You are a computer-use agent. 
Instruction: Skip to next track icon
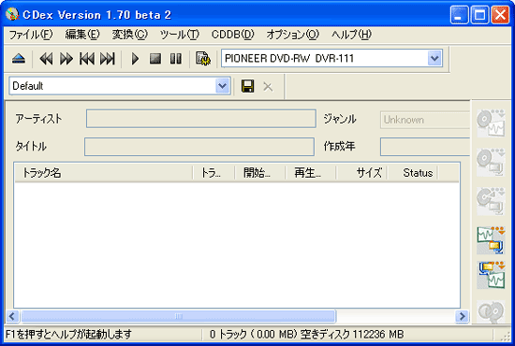(108, 59)
